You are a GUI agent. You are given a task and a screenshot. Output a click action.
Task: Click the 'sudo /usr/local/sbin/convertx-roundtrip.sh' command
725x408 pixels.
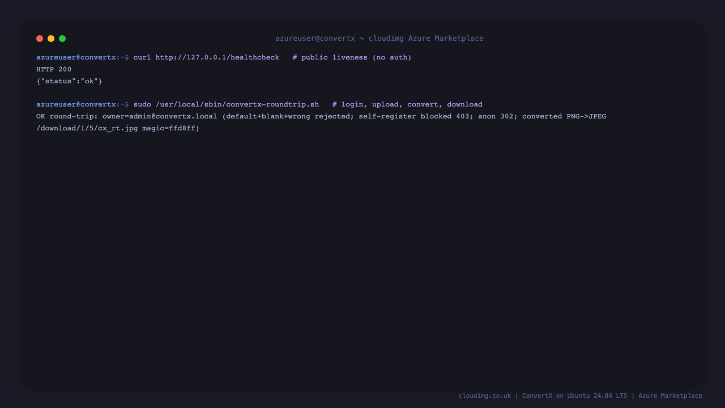[x=226, y=104]
